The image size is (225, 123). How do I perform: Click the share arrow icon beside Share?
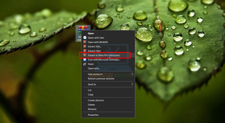click(x=85, y=64)
